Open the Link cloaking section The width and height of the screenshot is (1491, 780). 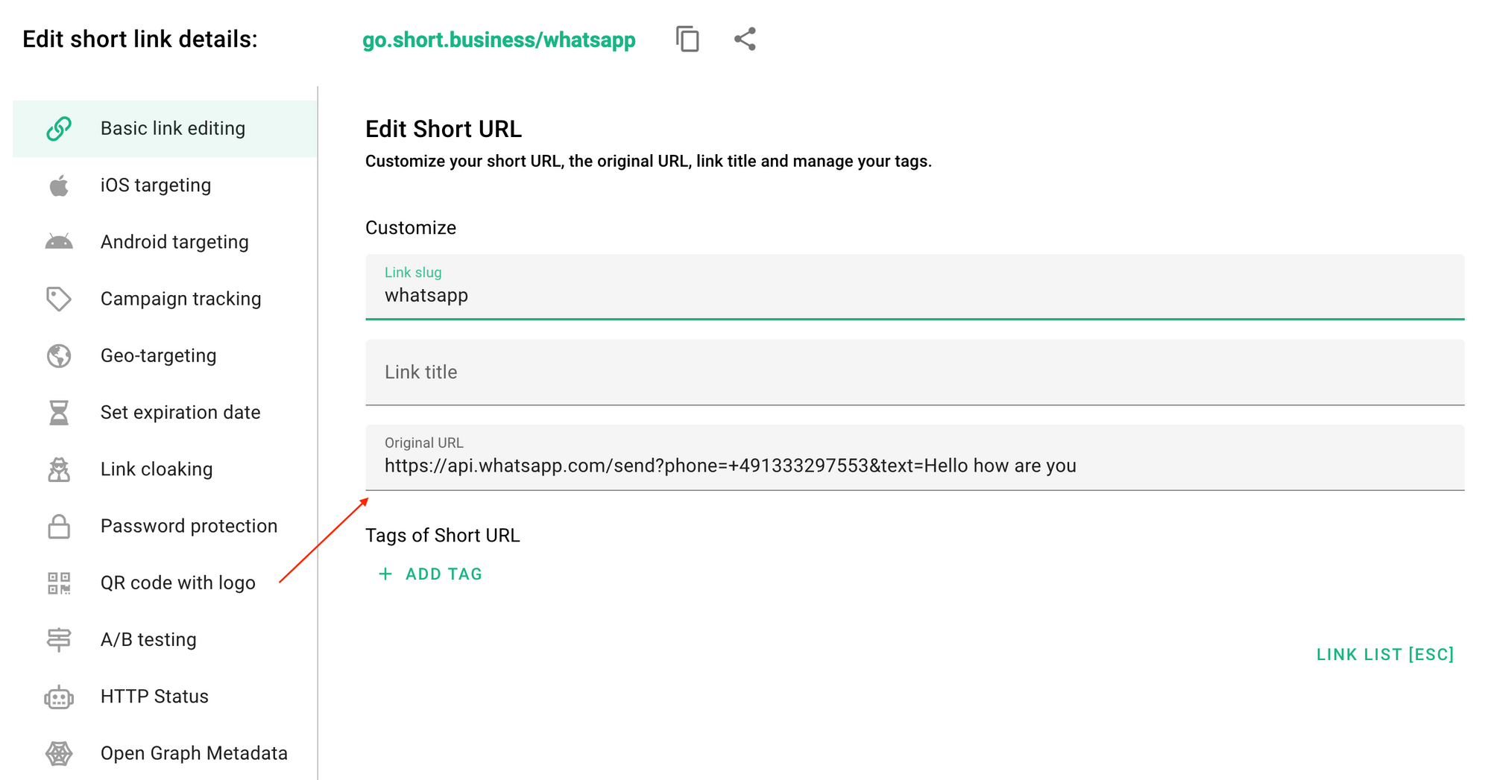(156, 469)
